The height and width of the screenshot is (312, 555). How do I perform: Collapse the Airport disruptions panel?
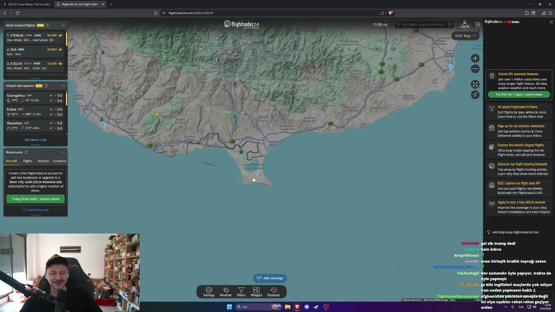click(x=63, y=85)
